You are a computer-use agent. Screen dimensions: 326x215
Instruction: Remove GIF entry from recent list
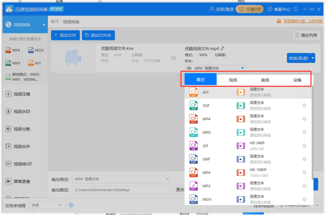click(x=304, y=146)
